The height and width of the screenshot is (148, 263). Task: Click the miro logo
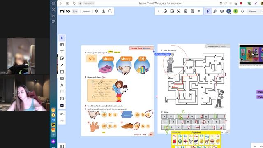pyautogui.click(x=65, y=11)
